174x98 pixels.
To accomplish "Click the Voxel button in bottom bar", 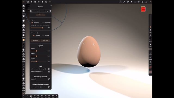I will tap(53, 96).
